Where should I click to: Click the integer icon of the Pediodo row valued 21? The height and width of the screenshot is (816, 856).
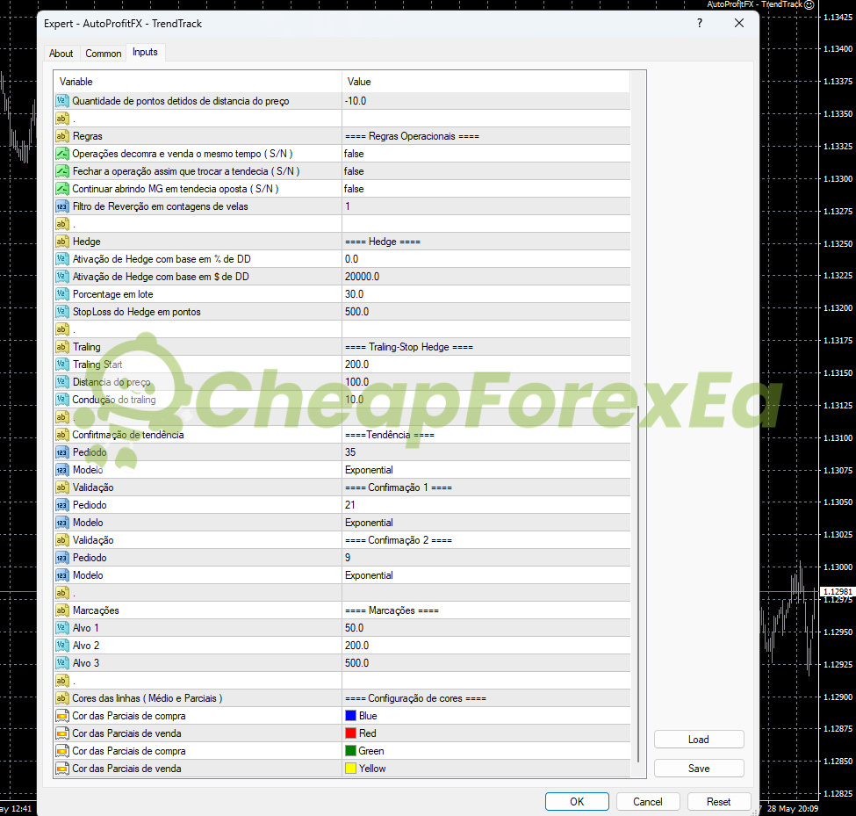62,505
